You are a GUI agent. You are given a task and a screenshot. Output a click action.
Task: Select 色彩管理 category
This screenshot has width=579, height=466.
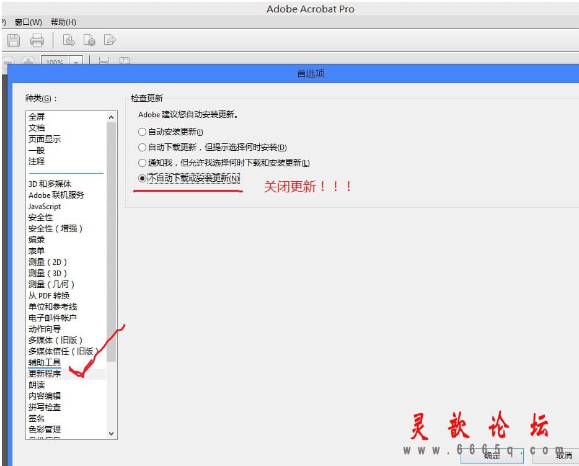coord(45,429)
